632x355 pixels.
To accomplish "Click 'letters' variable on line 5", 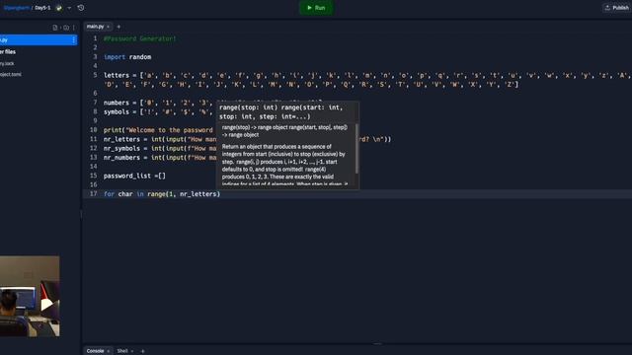I will click(x=117, y=75).
